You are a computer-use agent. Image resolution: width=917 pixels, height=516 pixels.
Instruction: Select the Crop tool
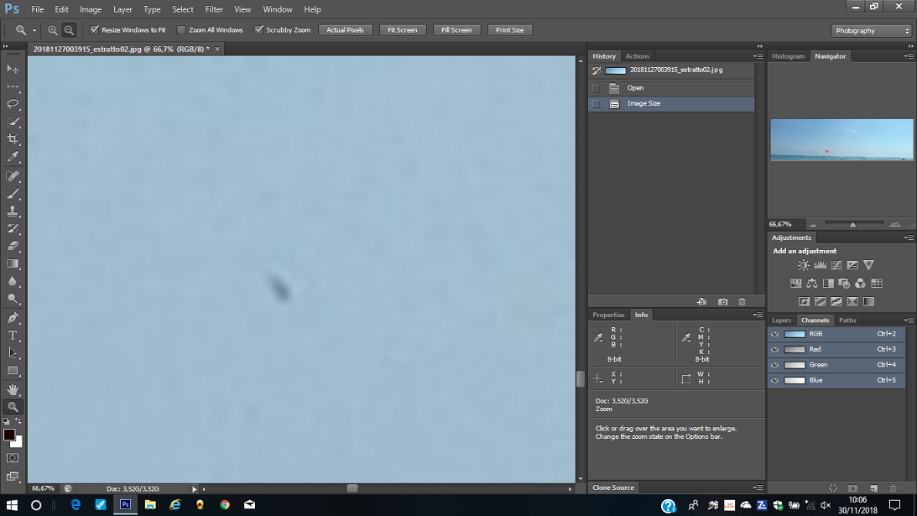coord(13,139)
